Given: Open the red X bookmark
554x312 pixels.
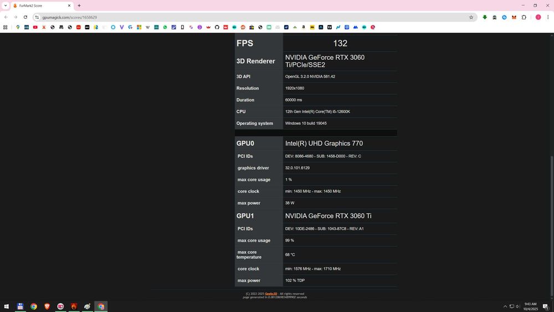Looking at the screenshot, I should [x=44, y=27].
